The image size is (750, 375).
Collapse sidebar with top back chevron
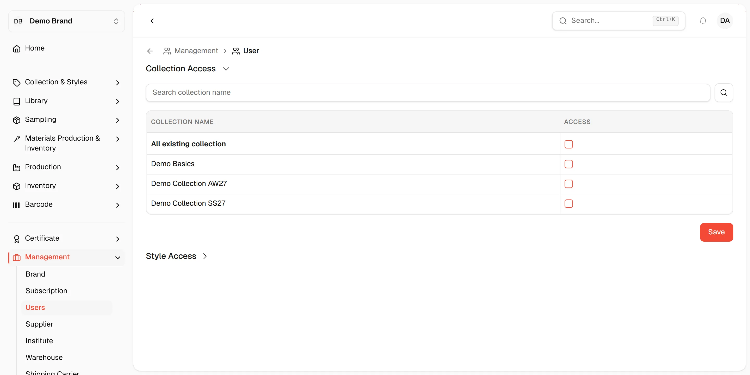(152, 21)
